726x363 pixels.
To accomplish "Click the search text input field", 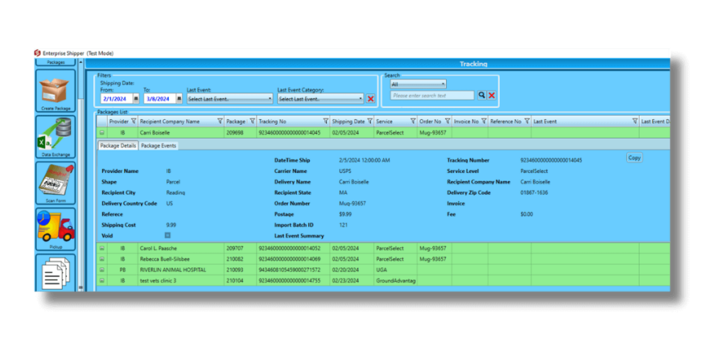I will tap(432, 96).
